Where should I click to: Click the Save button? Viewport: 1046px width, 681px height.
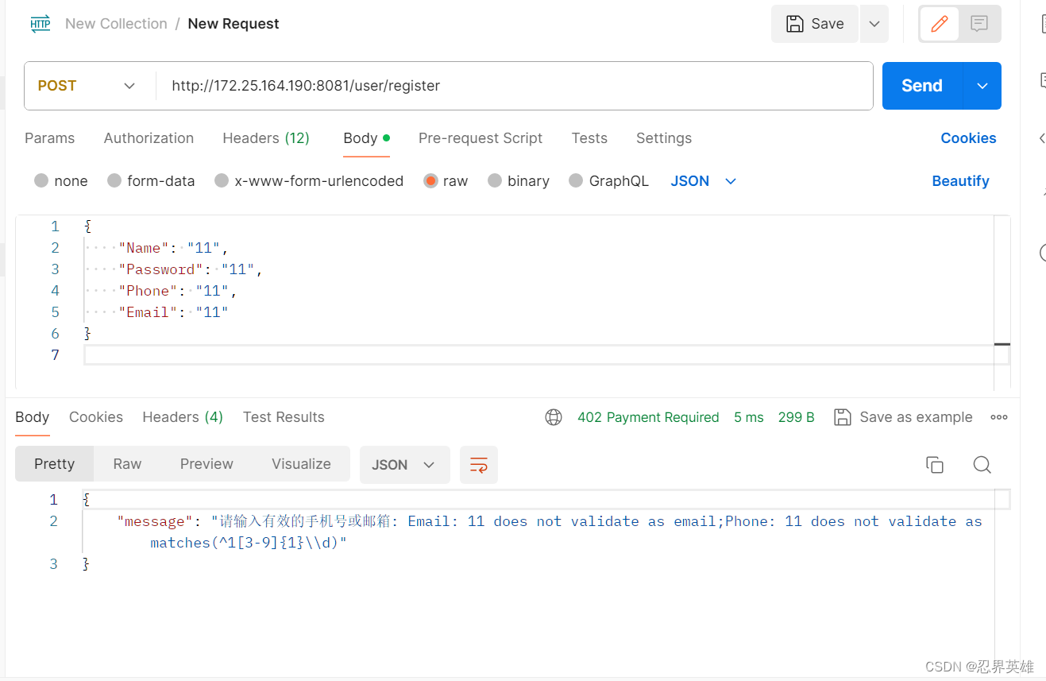815,24
